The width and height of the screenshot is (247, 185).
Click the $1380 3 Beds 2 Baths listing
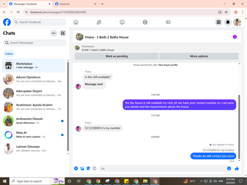tap(98, 50)
